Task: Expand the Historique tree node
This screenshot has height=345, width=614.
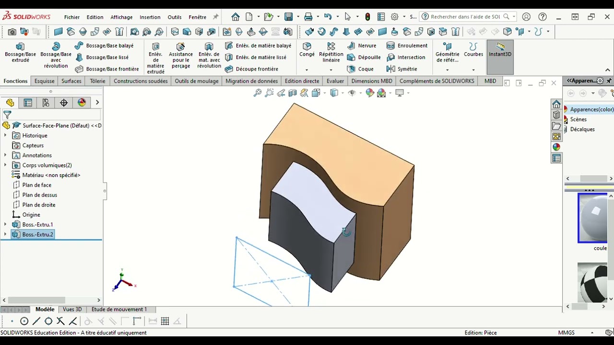Action: pyautogui.click(x=5, y=136)
